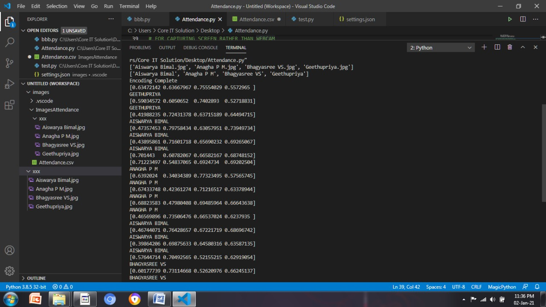The height and width of the screenshot is (307, 546).
Task: Click the terminal vertical scrollbar
Action: coord(543,153)
